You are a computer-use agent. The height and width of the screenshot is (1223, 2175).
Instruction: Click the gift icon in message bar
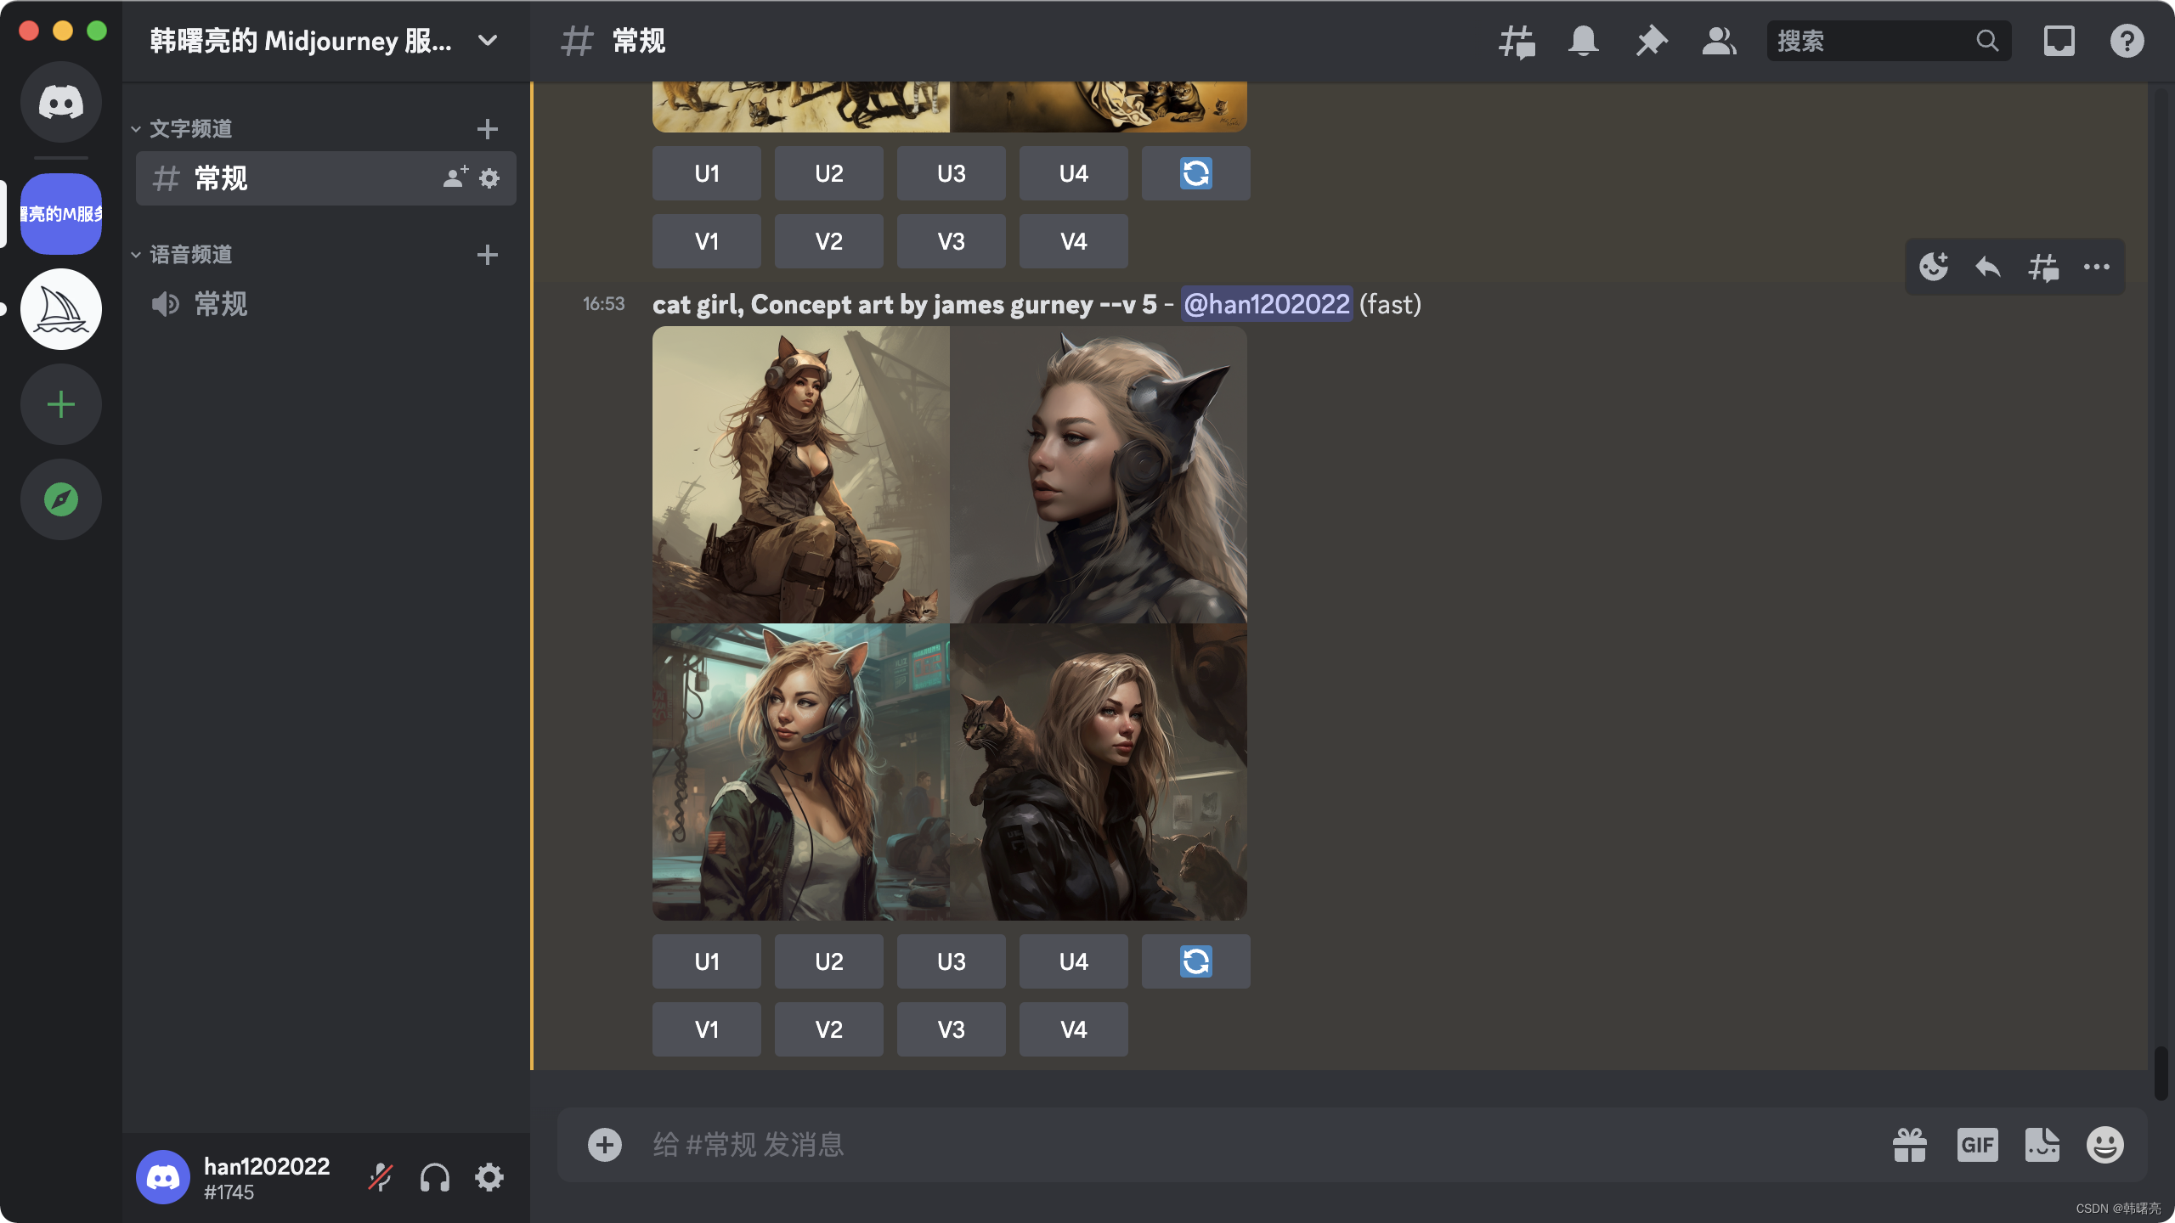[1909, 1145]
